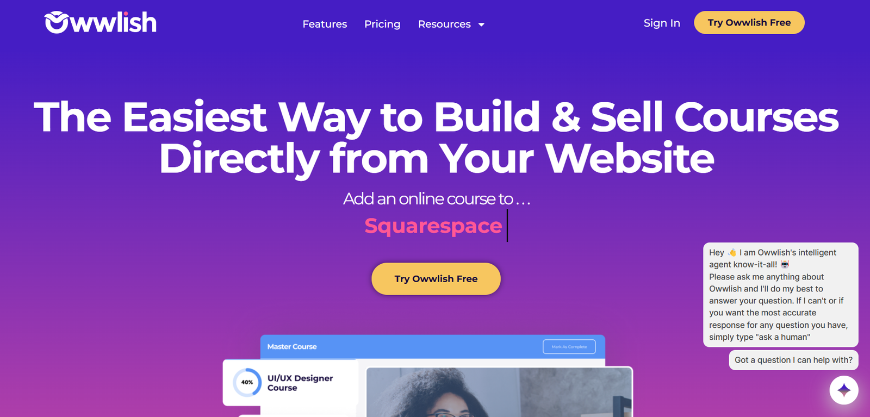Click the Owwlish owl logo

[57, 22]
